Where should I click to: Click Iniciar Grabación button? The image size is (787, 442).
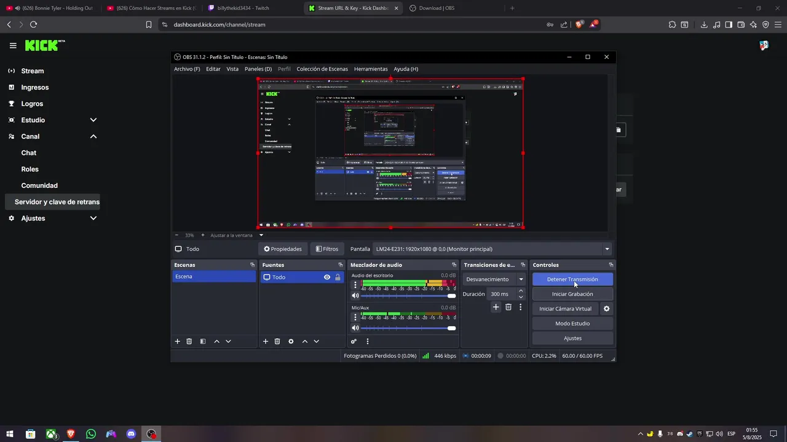coord(572,294)
